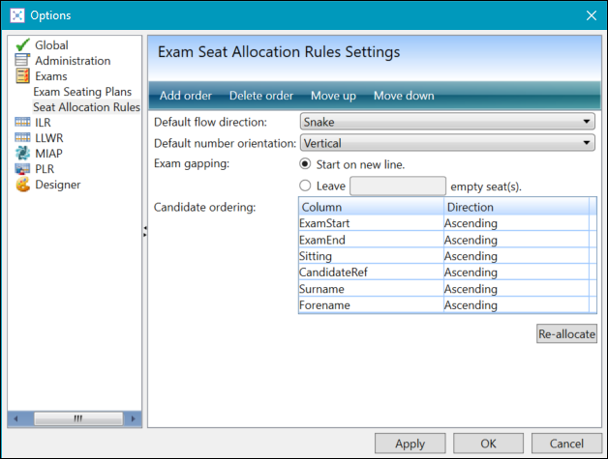Select the ExamEnd column cell

(371, 240)
